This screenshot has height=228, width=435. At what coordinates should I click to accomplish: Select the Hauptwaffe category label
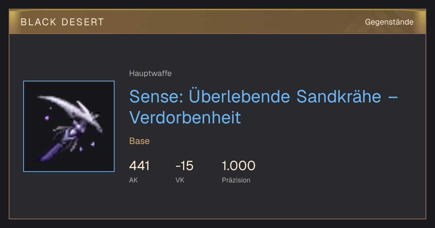coord(150,73)
